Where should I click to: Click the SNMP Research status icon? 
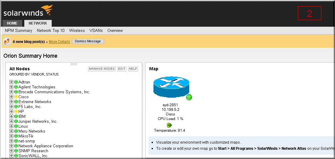pos(16,151)
